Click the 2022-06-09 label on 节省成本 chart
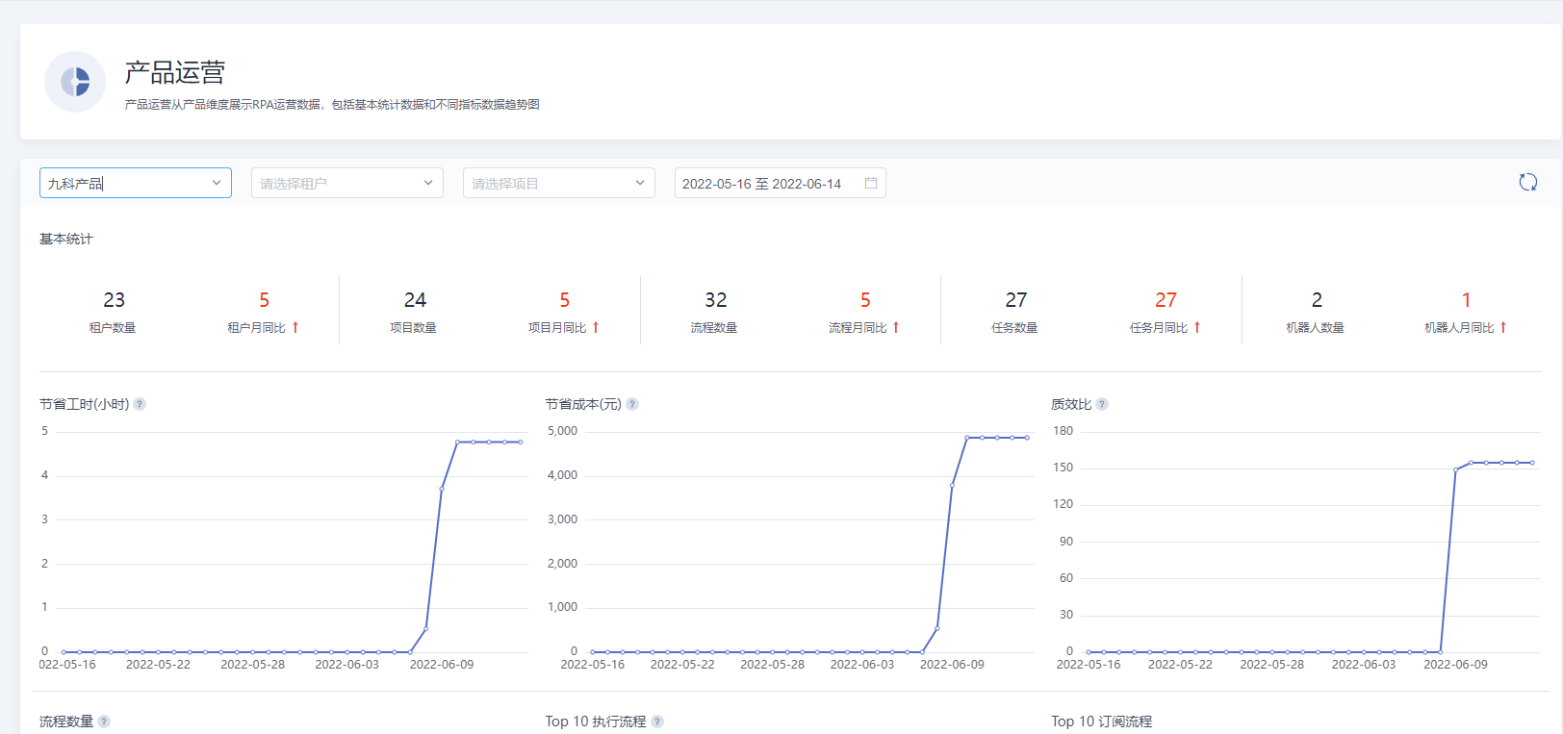Image resolution: width=1563 pixels, height=734 pixels. [x=952, y=665]
